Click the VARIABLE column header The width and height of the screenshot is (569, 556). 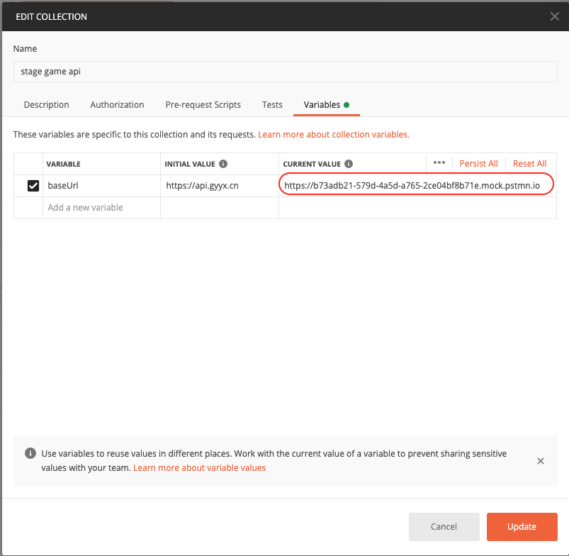pos(64,164)
